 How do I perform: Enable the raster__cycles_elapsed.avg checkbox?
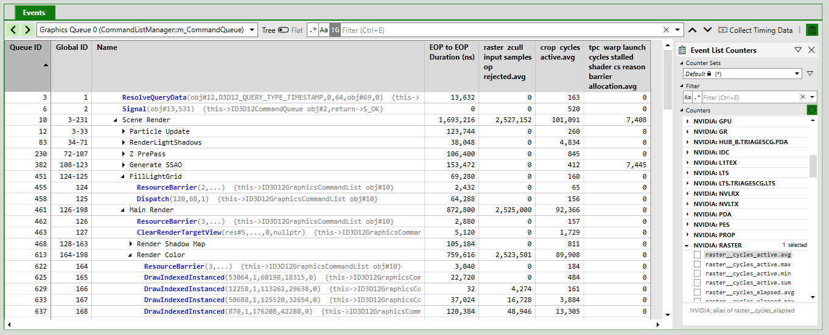[698, 292]
